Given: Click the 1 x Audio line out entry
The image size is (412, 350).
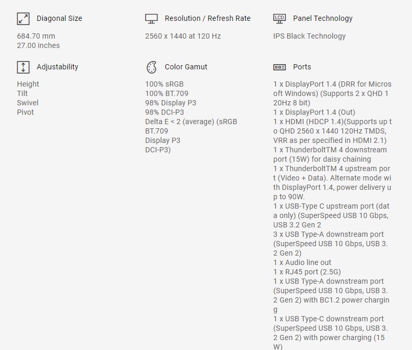Looking at the screenshot, I should coord(302,262).
